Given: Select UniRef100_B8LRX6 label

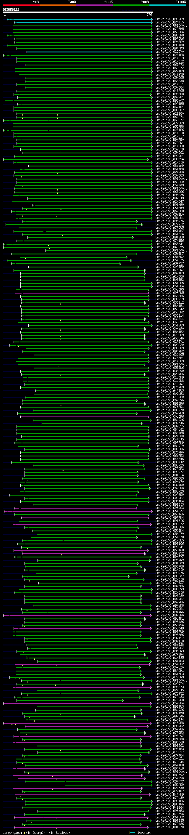Looking at the screenshot, I should [x=170, y=420].
